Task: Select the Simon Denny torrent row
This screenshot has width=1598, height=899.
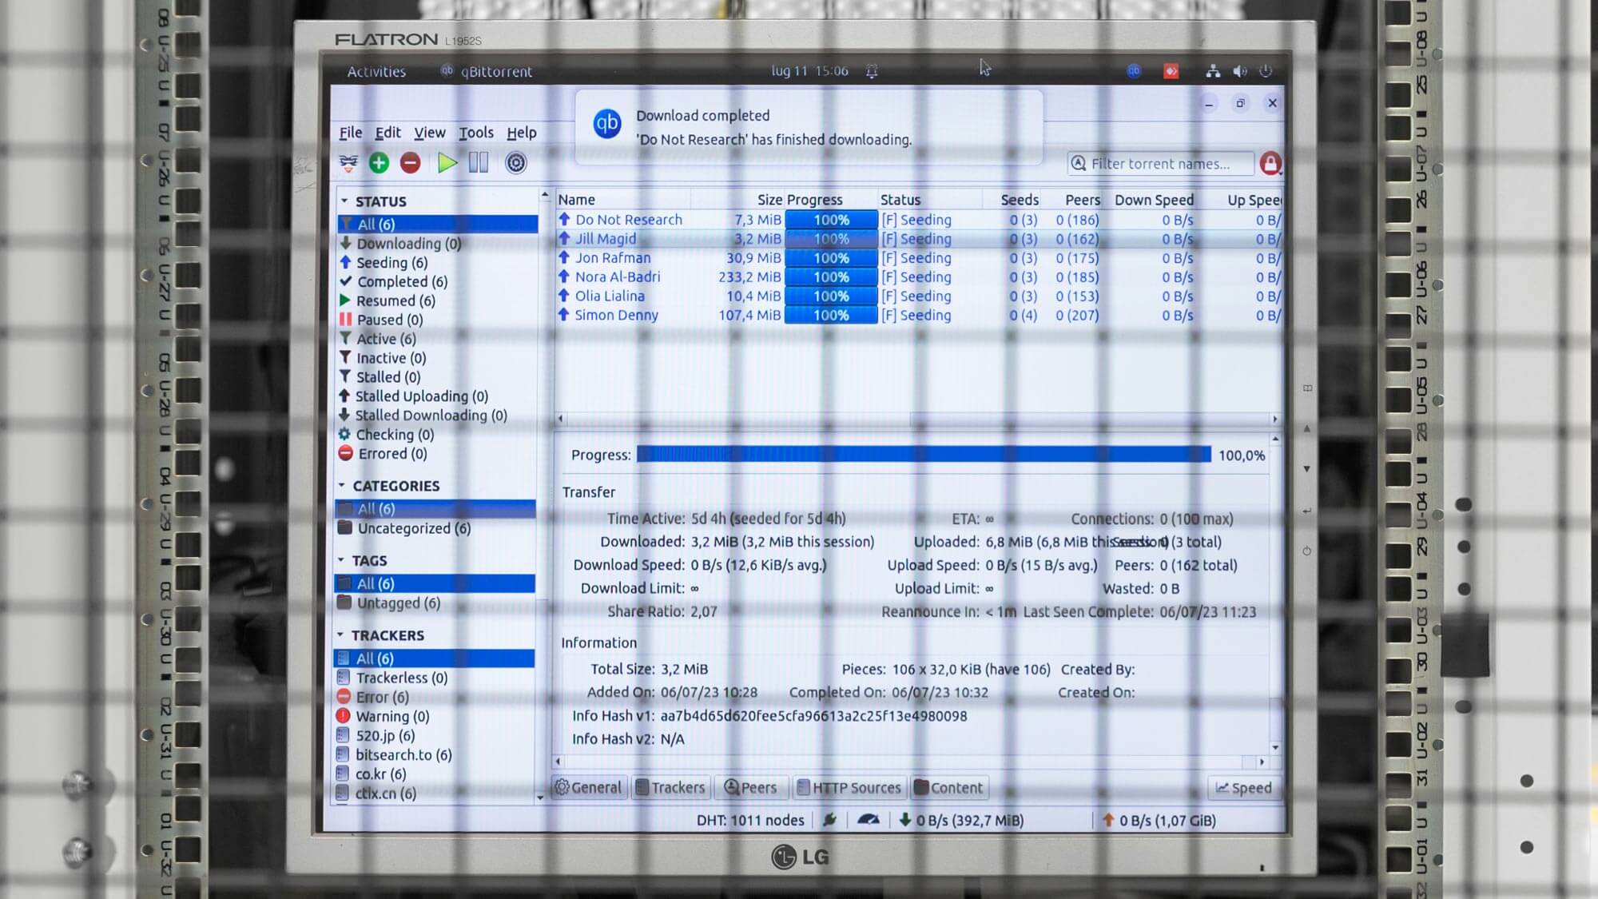Action: (x=919, y=315)
